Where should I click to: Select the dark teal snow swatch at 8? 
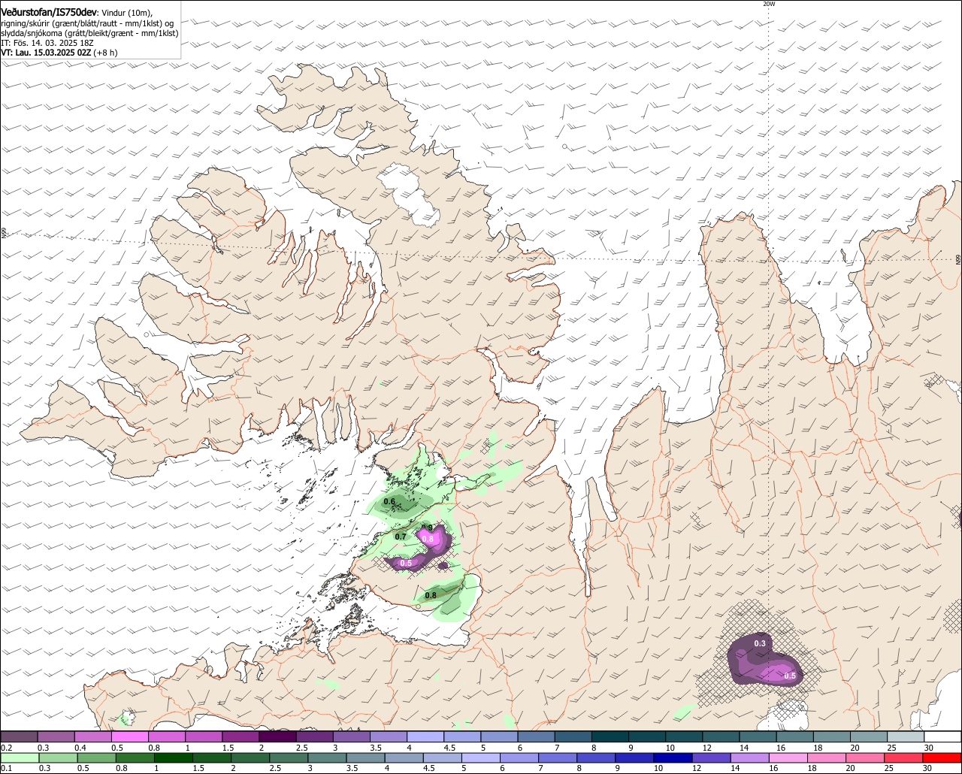pos(610,737)
